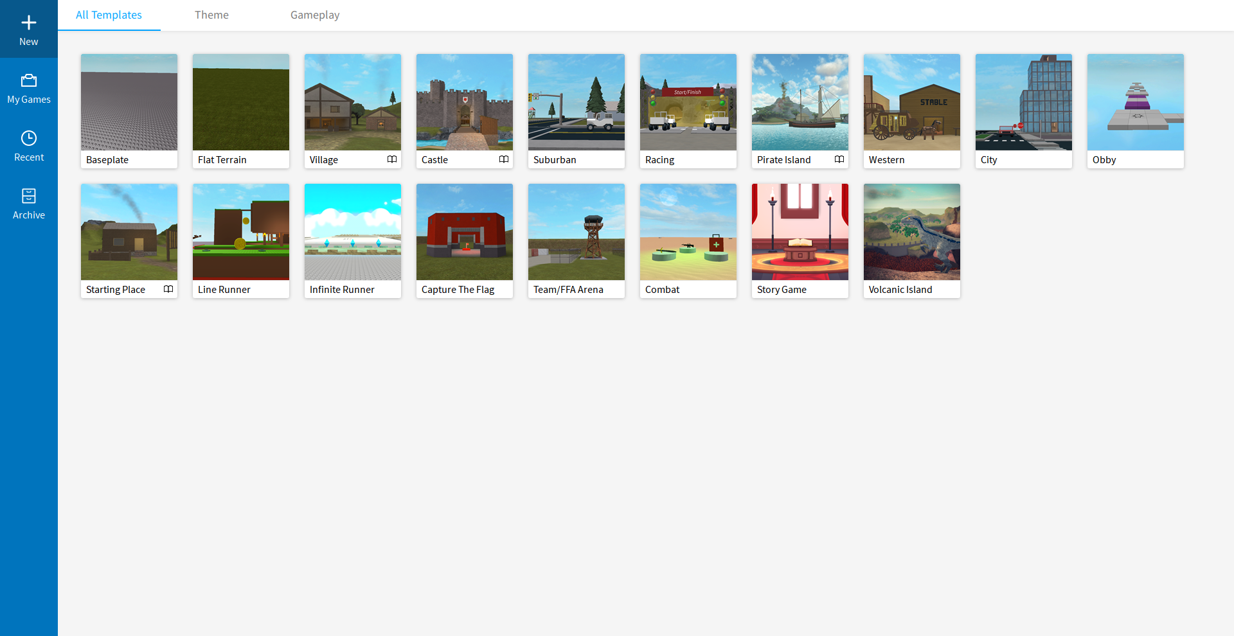The image size is (1234, 636).
Task: Open the Story Game template
Action: click(x=800, y=232)
